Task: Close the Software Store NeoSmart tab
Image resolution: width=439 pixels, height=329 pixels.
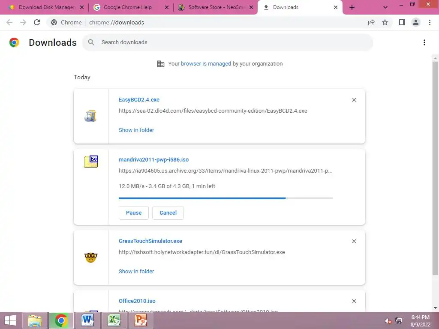Action: coord(251,8)
